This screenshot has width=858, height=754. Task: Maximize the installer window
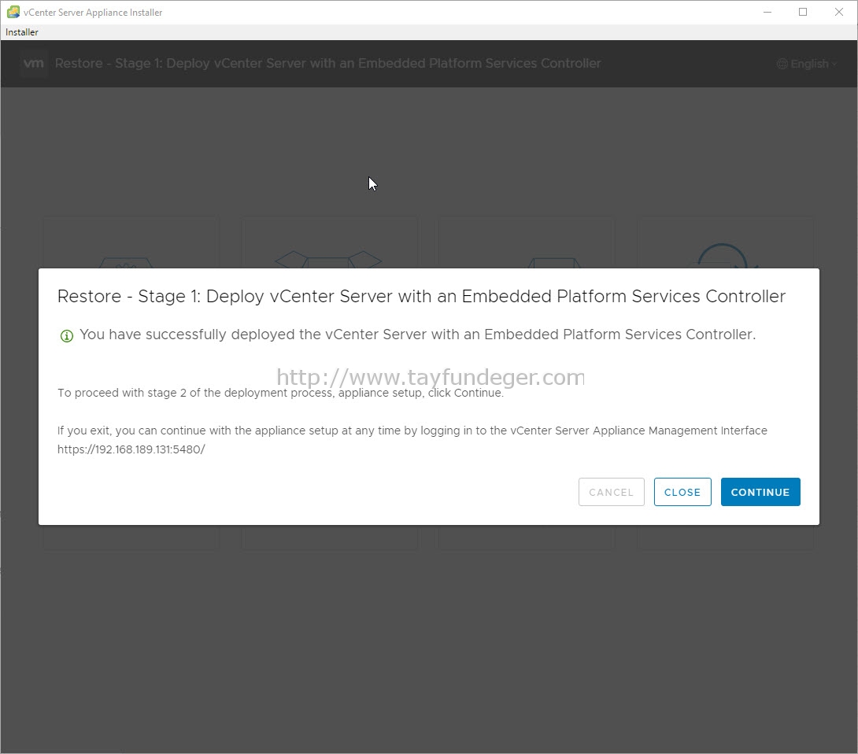(x=803, y=12)
